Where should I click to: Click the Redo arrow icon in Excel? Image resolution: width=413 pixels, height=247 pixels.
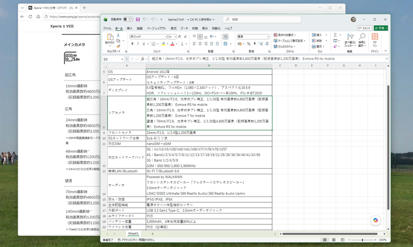coord(153,20)
